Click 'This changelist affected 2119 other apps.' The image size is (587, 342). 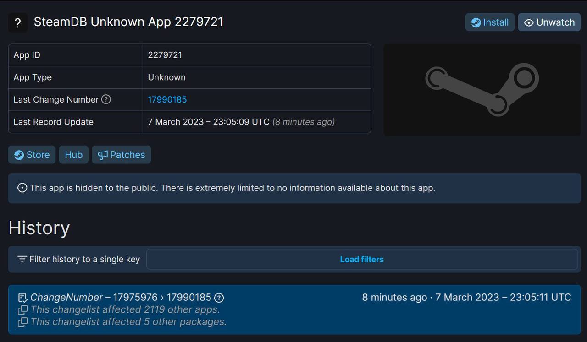(x=125, y=310)
